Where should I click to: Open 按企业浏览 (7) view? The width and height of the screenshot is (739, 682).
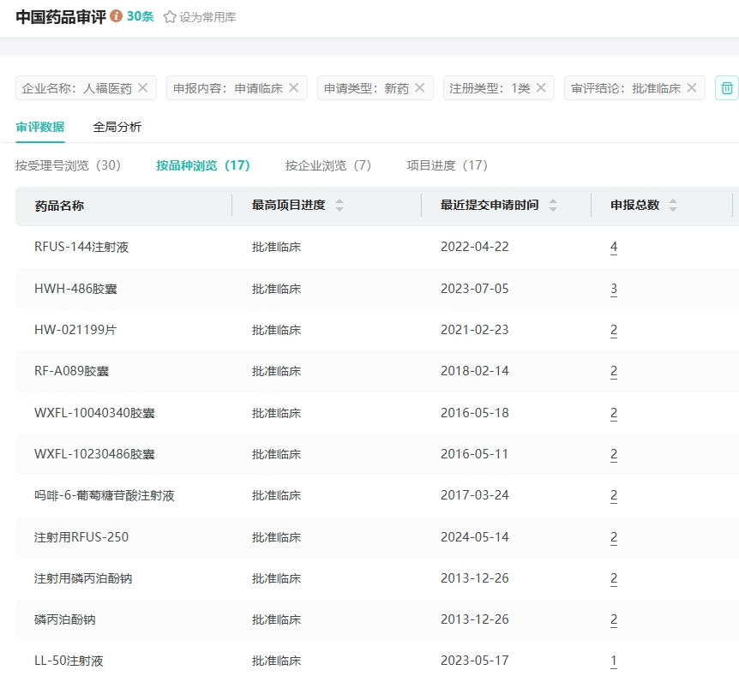click(x=328, y=165)
